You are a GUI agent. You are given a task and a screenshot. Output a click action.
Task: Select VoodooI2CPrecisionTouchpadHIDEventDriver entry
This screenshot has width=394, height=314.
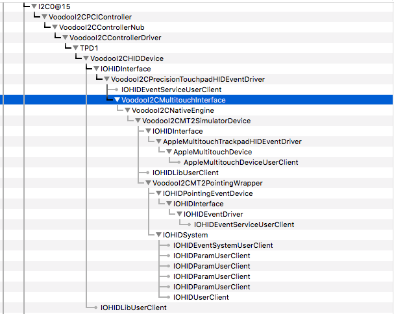tap(188, 79)
